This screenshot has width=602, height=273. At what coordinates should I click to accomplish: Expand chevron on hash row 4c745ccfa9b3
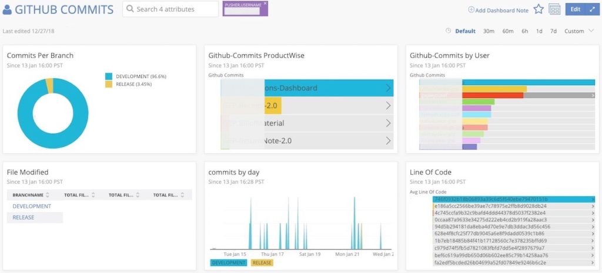click(593, 213)
